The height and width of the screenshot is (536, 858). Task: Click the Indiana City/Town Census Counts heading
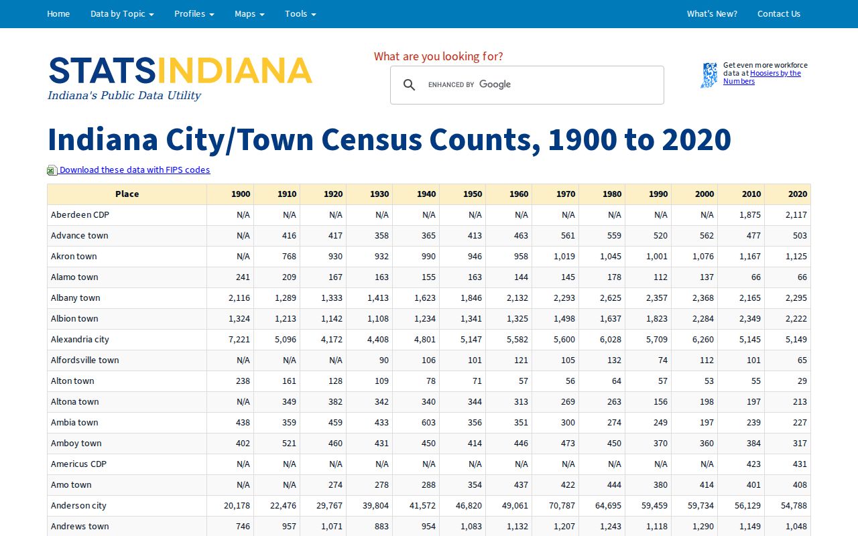tap(389, 139)
